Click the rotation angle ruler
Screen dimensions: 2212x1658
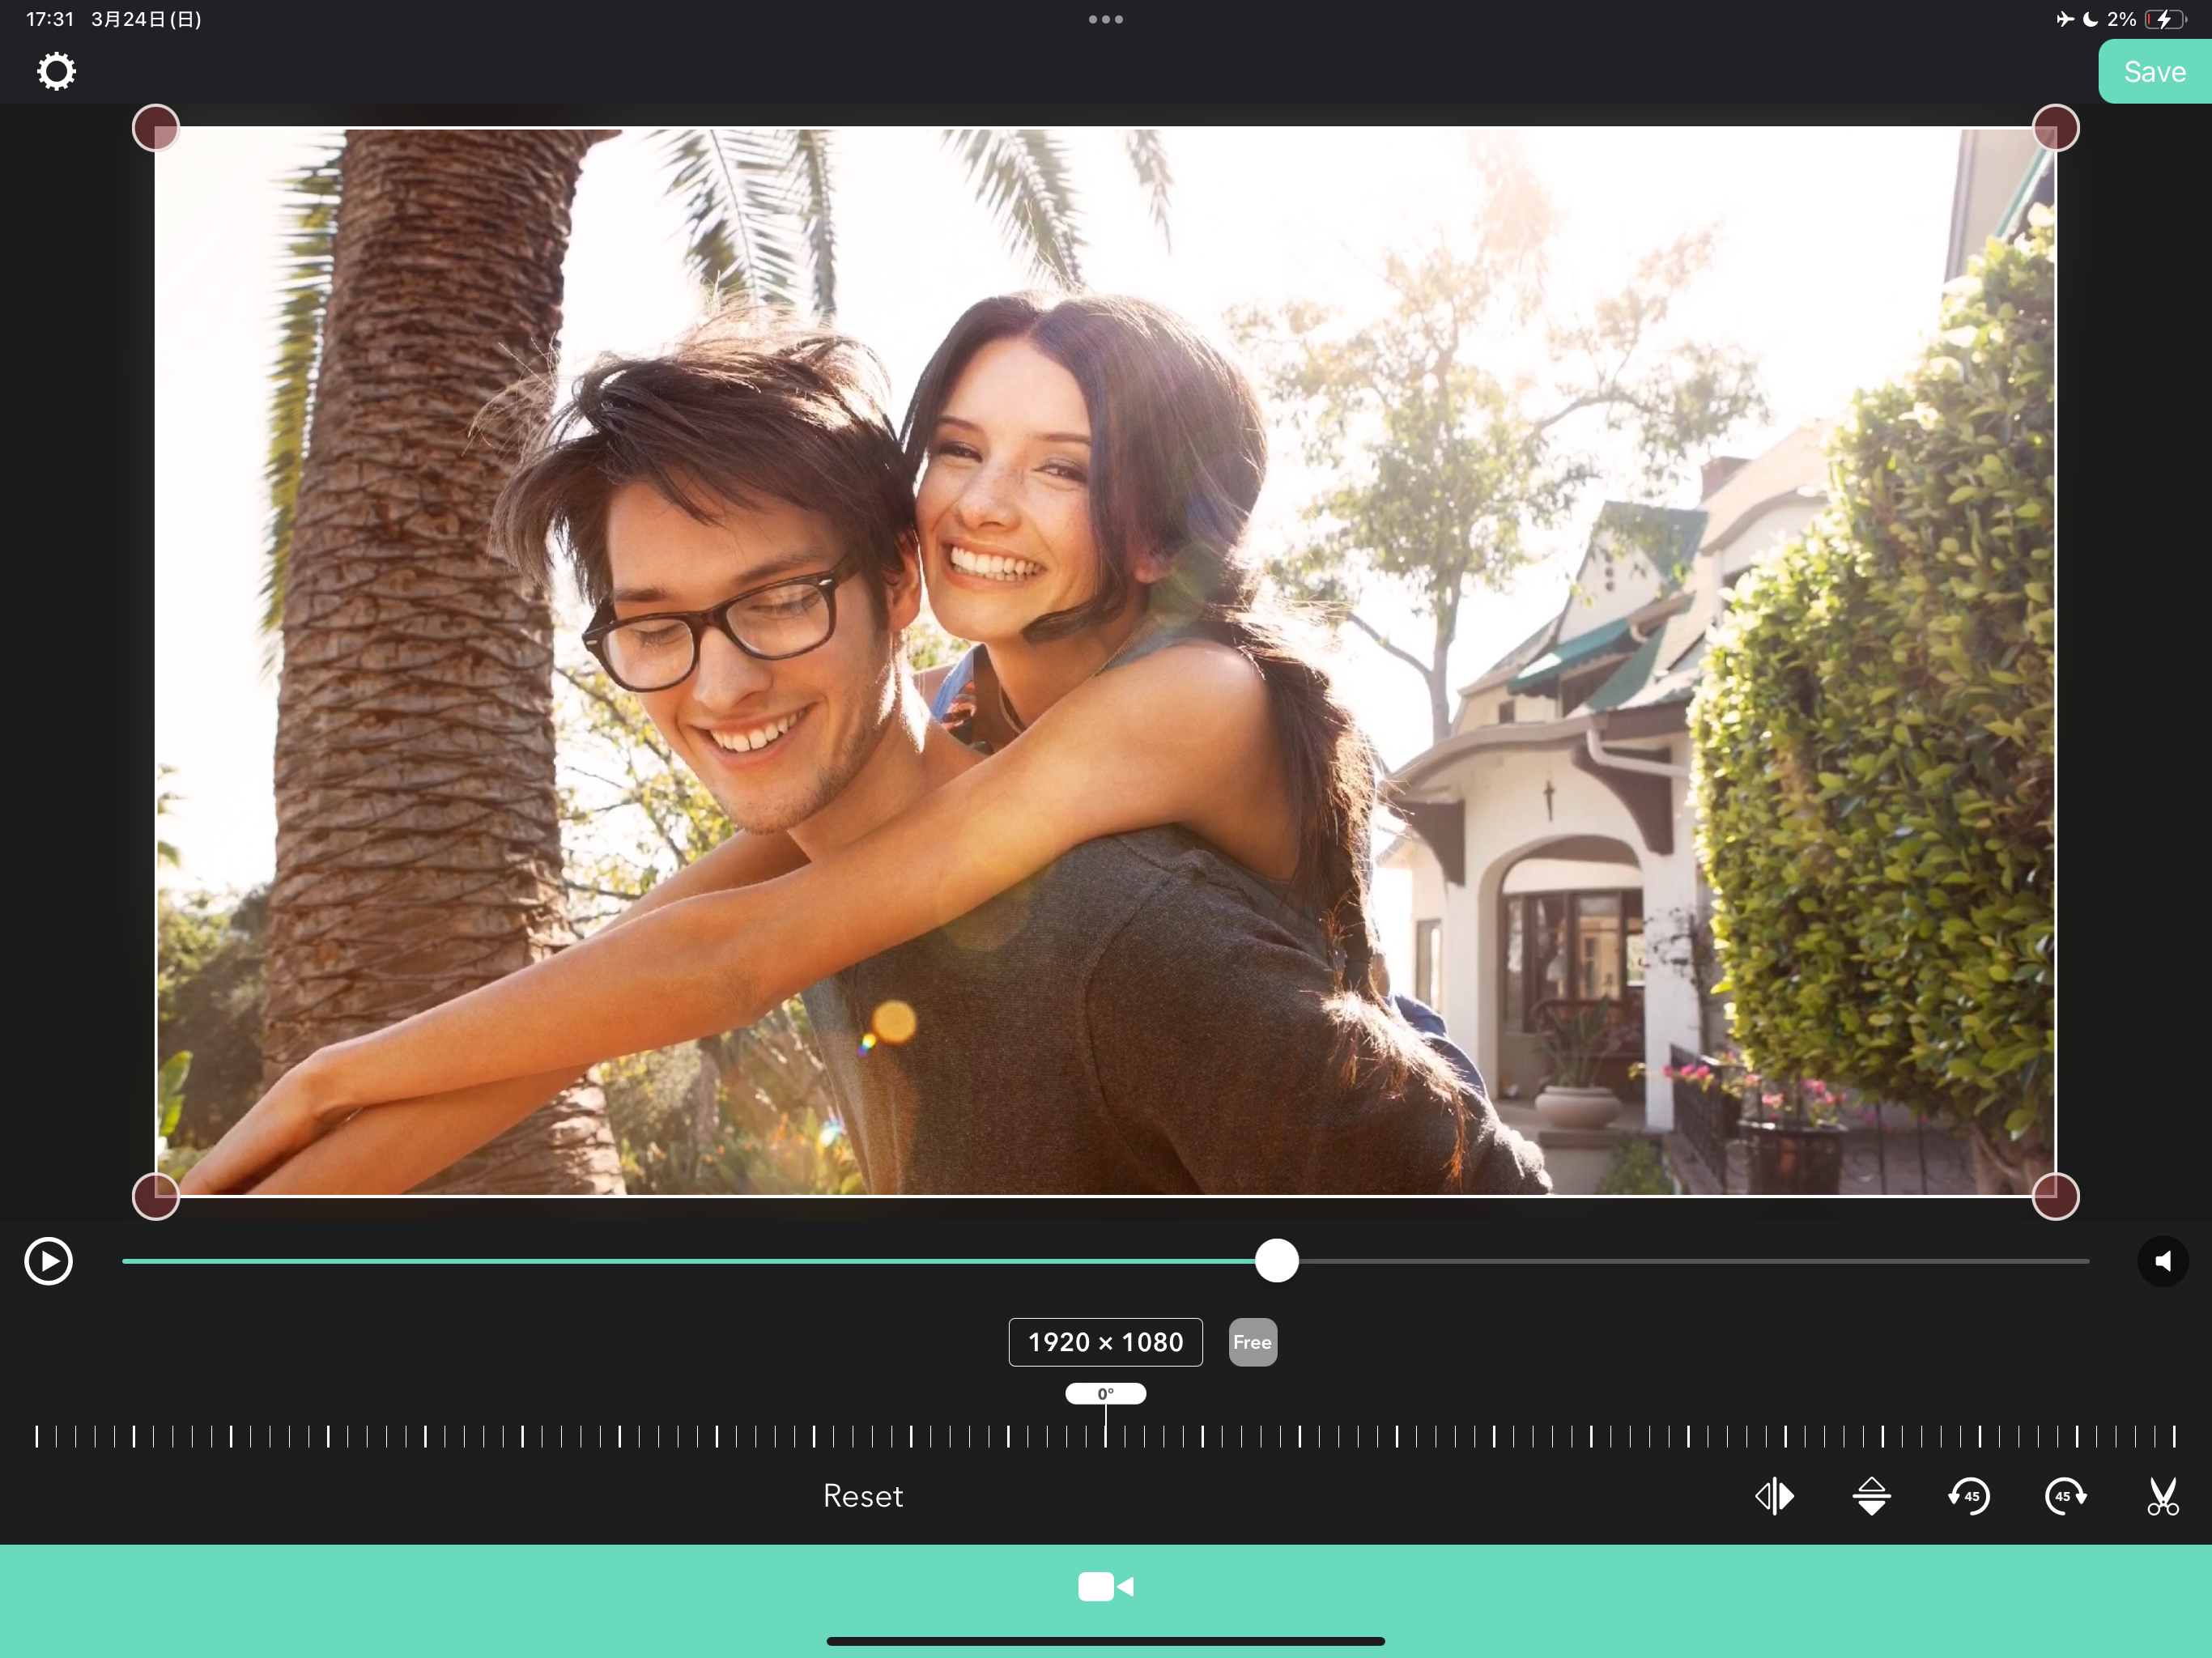point(1105,1436)
